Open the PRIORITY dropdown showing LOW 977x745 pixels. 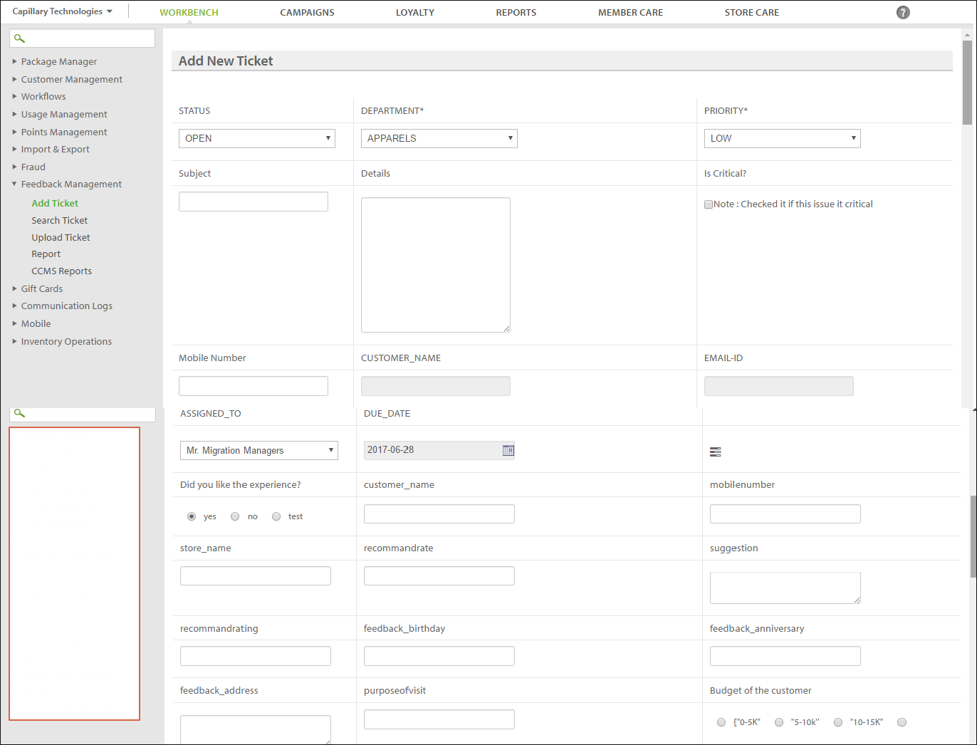(783, 138)
